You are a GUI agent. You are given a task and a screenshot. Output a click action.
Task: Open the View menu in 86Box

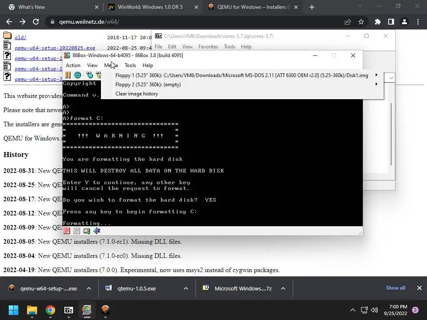click(92, 65)
